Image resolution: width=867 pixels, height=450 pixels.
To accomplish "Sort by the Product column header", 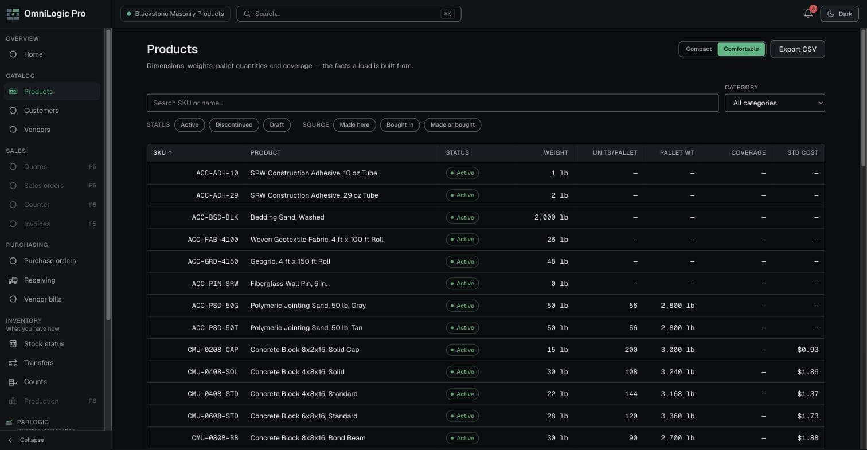I will [x=265, y=153].
